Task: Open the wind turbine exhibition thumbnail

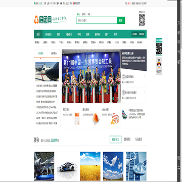Action: (113, 166)
